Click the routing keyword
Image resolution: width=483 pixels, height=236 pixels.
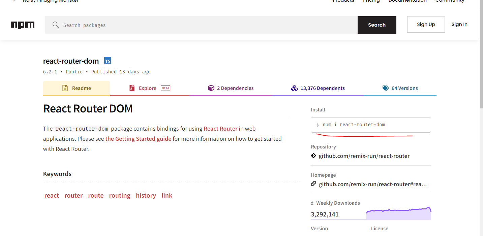pos(120,196)
